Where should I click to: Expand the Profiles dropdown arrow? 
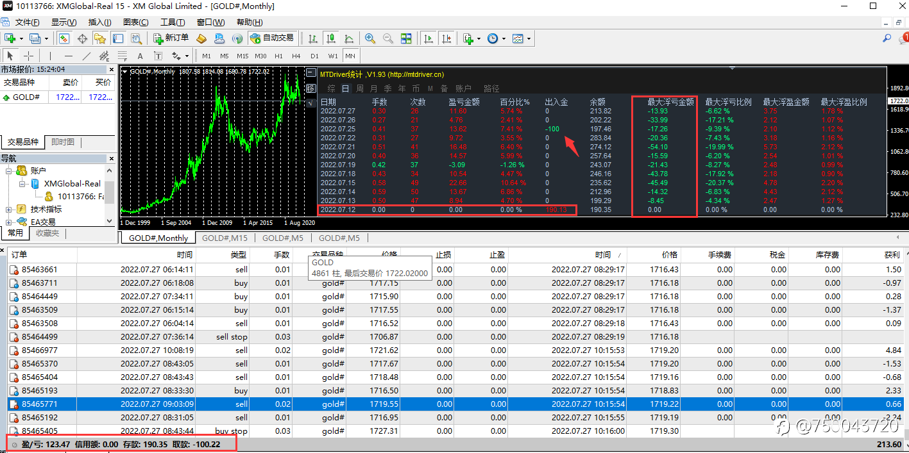pyautogui.click(x=45, y=38)
